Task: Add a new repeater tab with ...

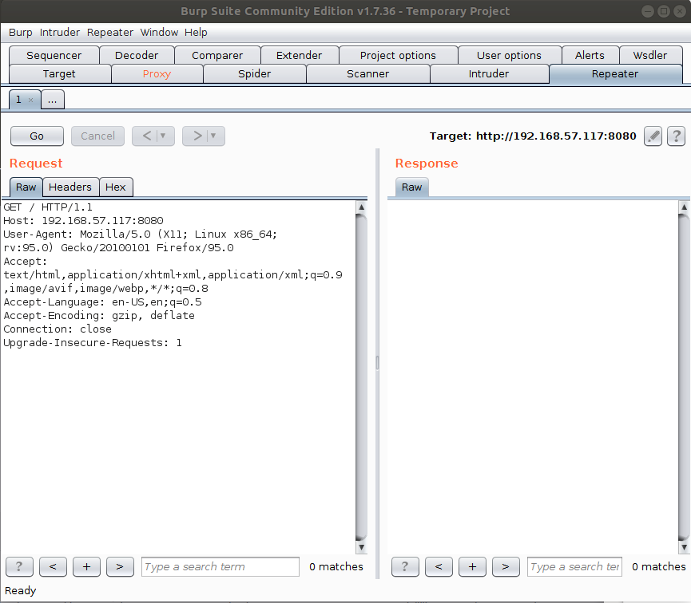Action: click(53, 100)
